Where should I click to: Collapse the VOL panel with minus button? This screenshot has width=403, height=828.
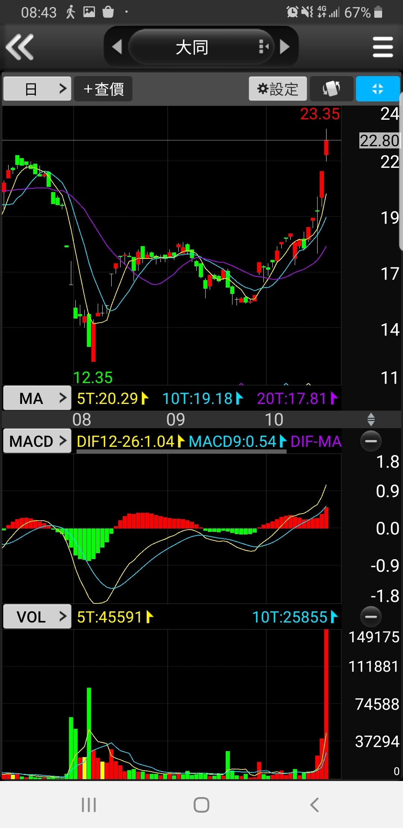[371, 617]
